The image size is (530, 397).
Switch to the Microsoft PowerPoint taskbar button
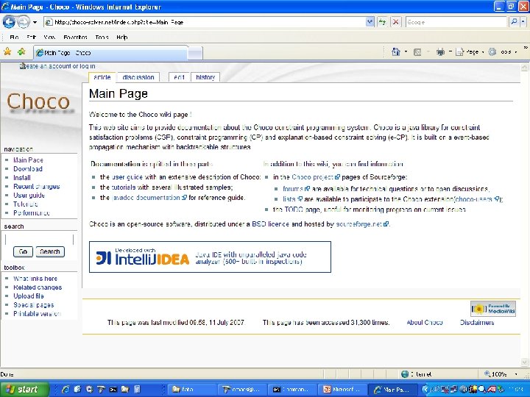[x=342, y=389]
